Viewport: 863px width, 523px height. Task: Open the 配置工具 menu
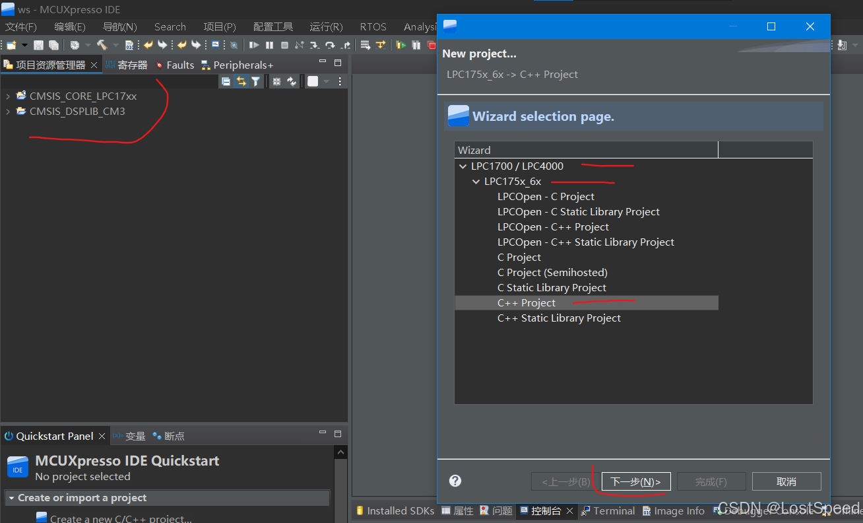tap(273, 27)
